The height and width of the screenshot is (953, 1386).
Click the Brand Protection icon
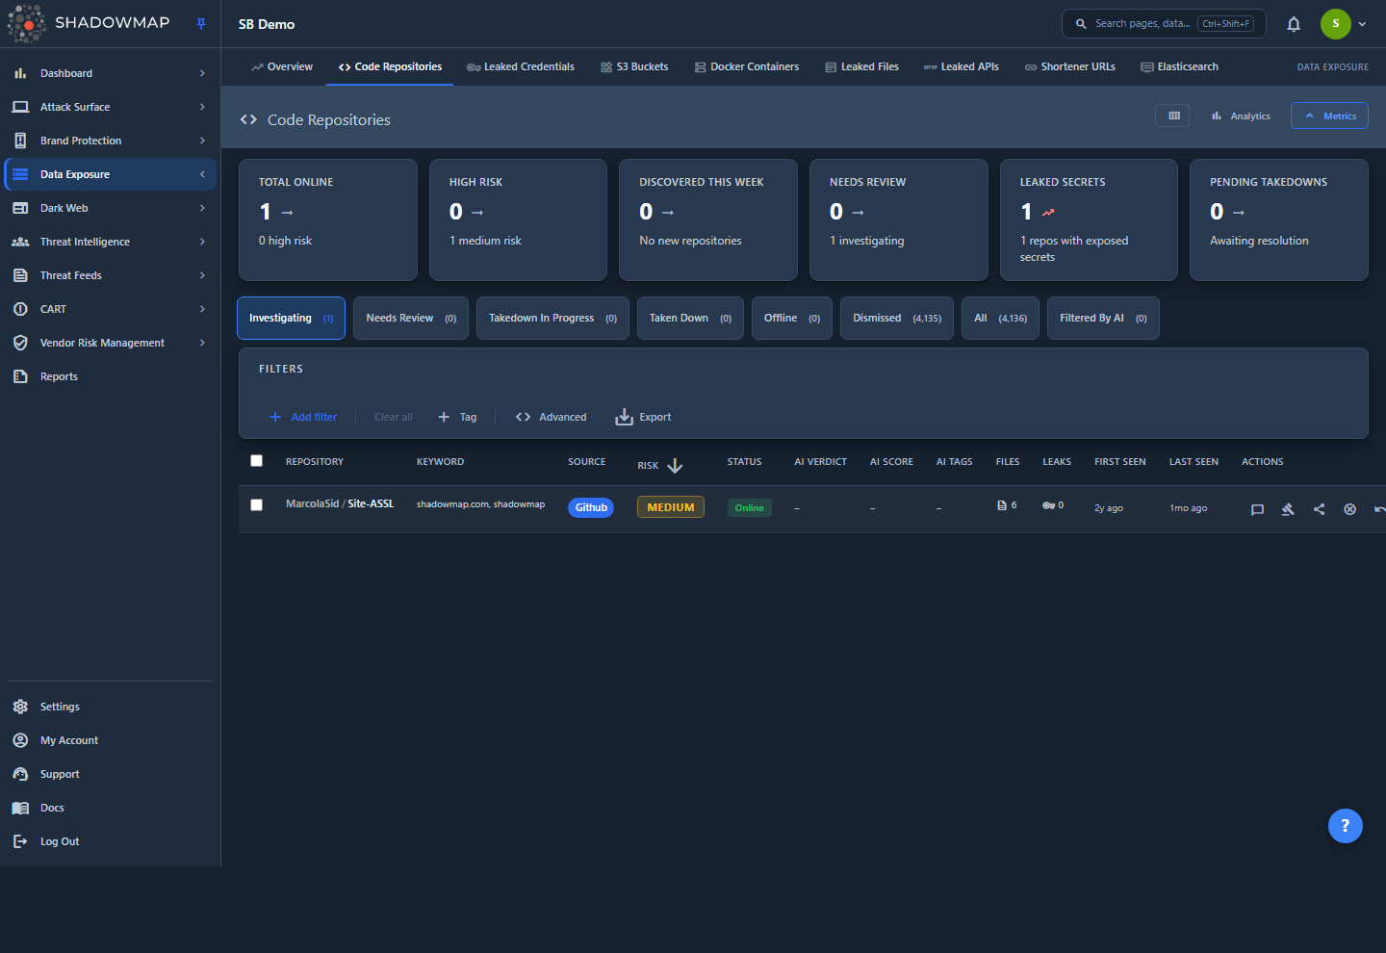coord(20,141)
